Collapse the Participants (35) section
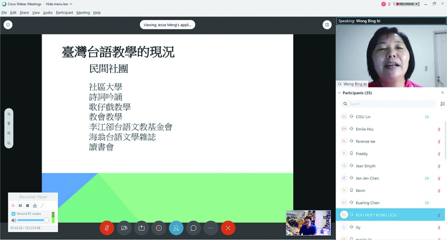447x240 pixels. pos(340,93)
